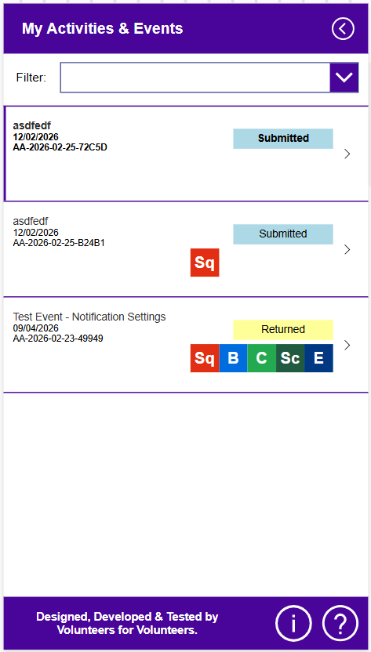Open the information icon in the footer

(293, 623)
